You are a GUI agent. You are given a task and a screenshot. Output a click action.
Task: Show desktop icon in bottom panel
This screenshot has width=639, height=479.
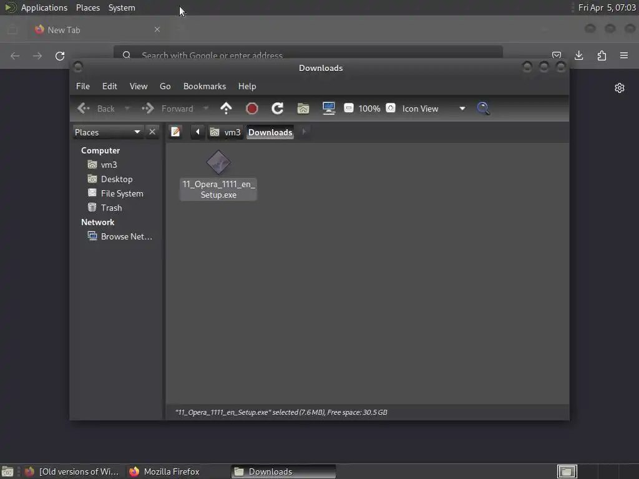pyautogui.click(x=7, y=472)
